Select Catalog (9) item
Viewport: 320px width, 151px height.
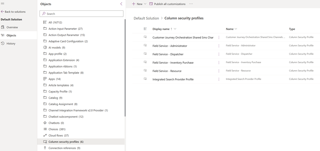(x=55, y=98)
